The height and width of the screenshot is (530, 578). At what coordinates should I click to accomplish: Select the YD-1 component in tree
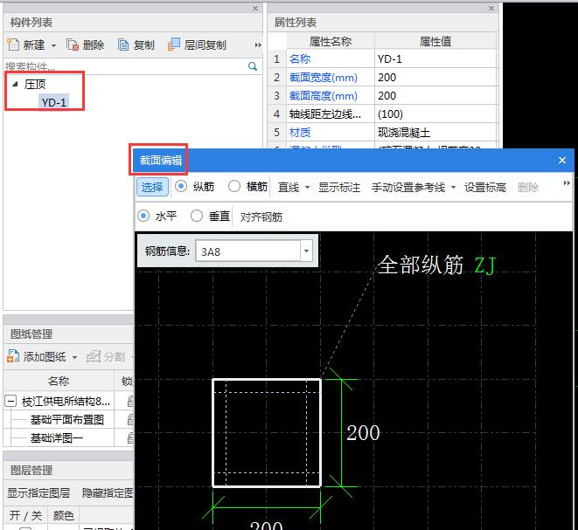[54, 102]
